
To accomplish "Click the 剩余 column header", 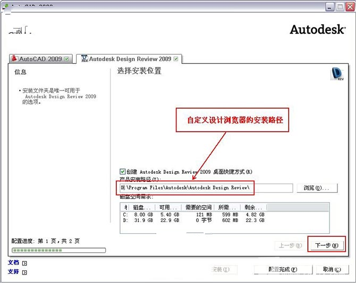I will coord(253,207).
